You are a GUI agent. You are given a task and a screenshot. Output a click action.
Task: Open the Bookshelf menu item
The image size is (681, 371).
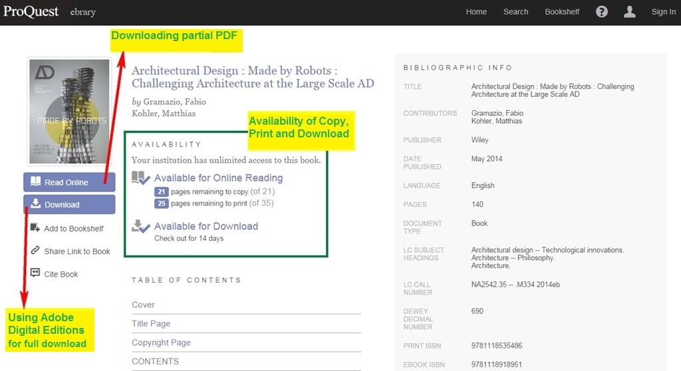coord(562,12)
